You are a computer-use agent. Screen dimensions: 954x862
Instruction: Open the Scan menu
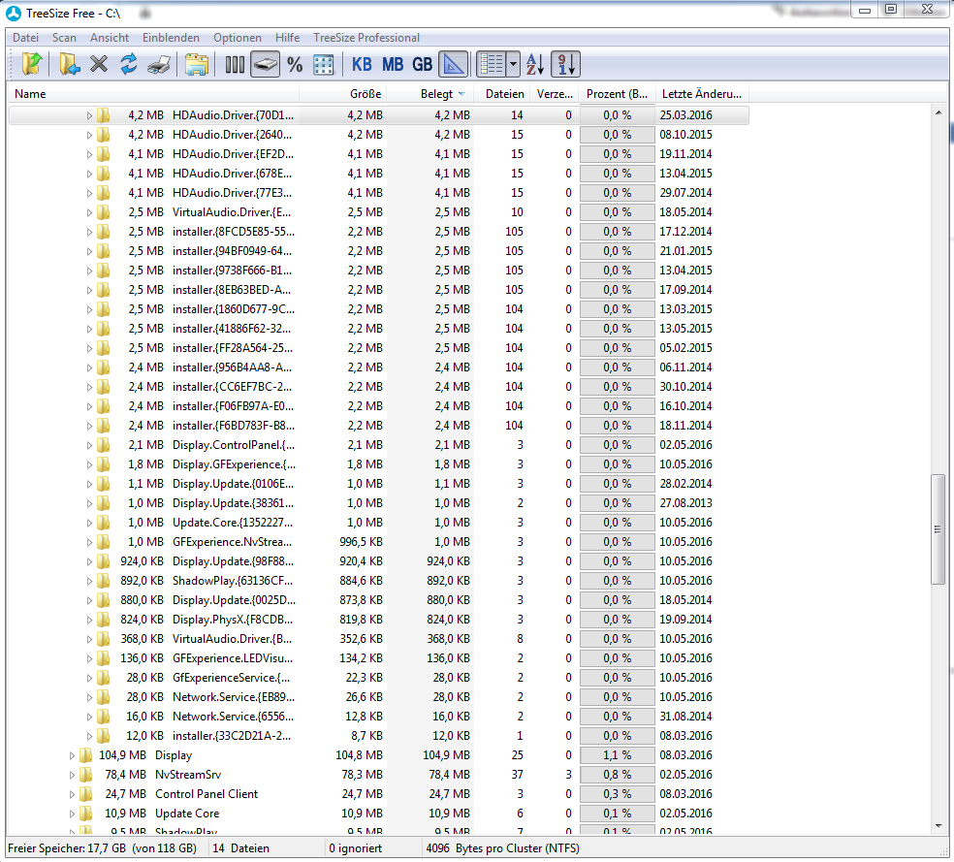pos(64,38)
